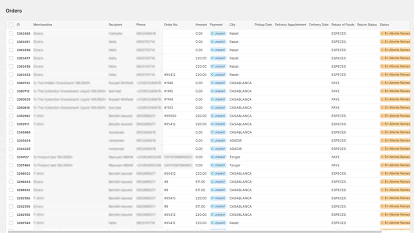The image size is (414, 233).
Task: Click unpaid badge on order 3292549
Action: [218, 222]
